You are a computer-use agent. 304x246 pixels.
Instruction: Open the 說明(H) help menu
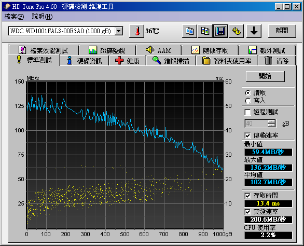coord(42,17)
